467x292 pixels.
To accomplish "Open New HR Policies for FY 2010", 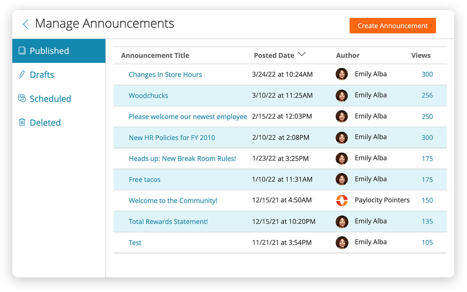I will [172, 138].
